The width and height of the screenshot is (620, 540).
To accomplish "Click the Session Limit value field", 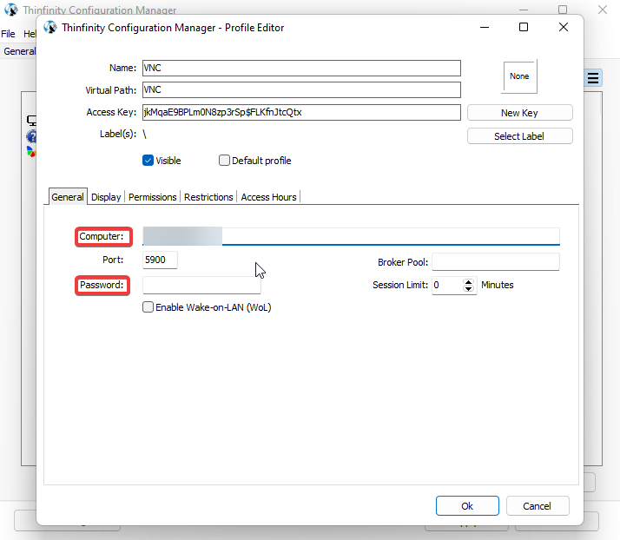I will (x=447, y=285).
